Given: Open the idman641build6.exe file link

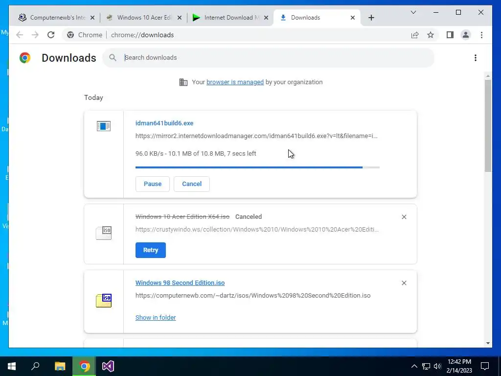Looking at the screenshot, I should (164, 123).
